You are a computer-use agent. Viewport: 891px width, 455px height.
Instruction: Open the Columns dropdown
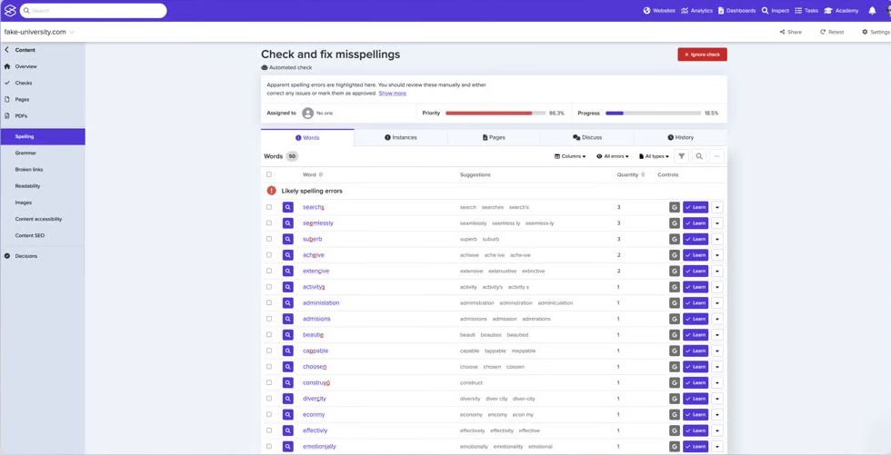570,156
